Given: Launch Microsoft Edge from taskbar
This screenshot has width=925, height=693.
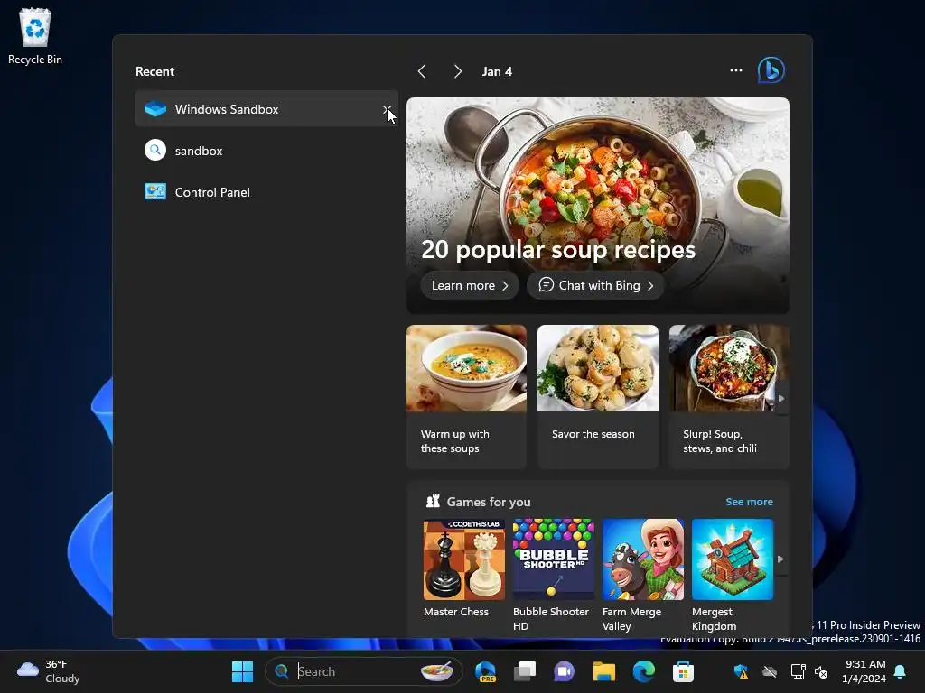Looking at the screenshot, I should (x=643, y=671).
